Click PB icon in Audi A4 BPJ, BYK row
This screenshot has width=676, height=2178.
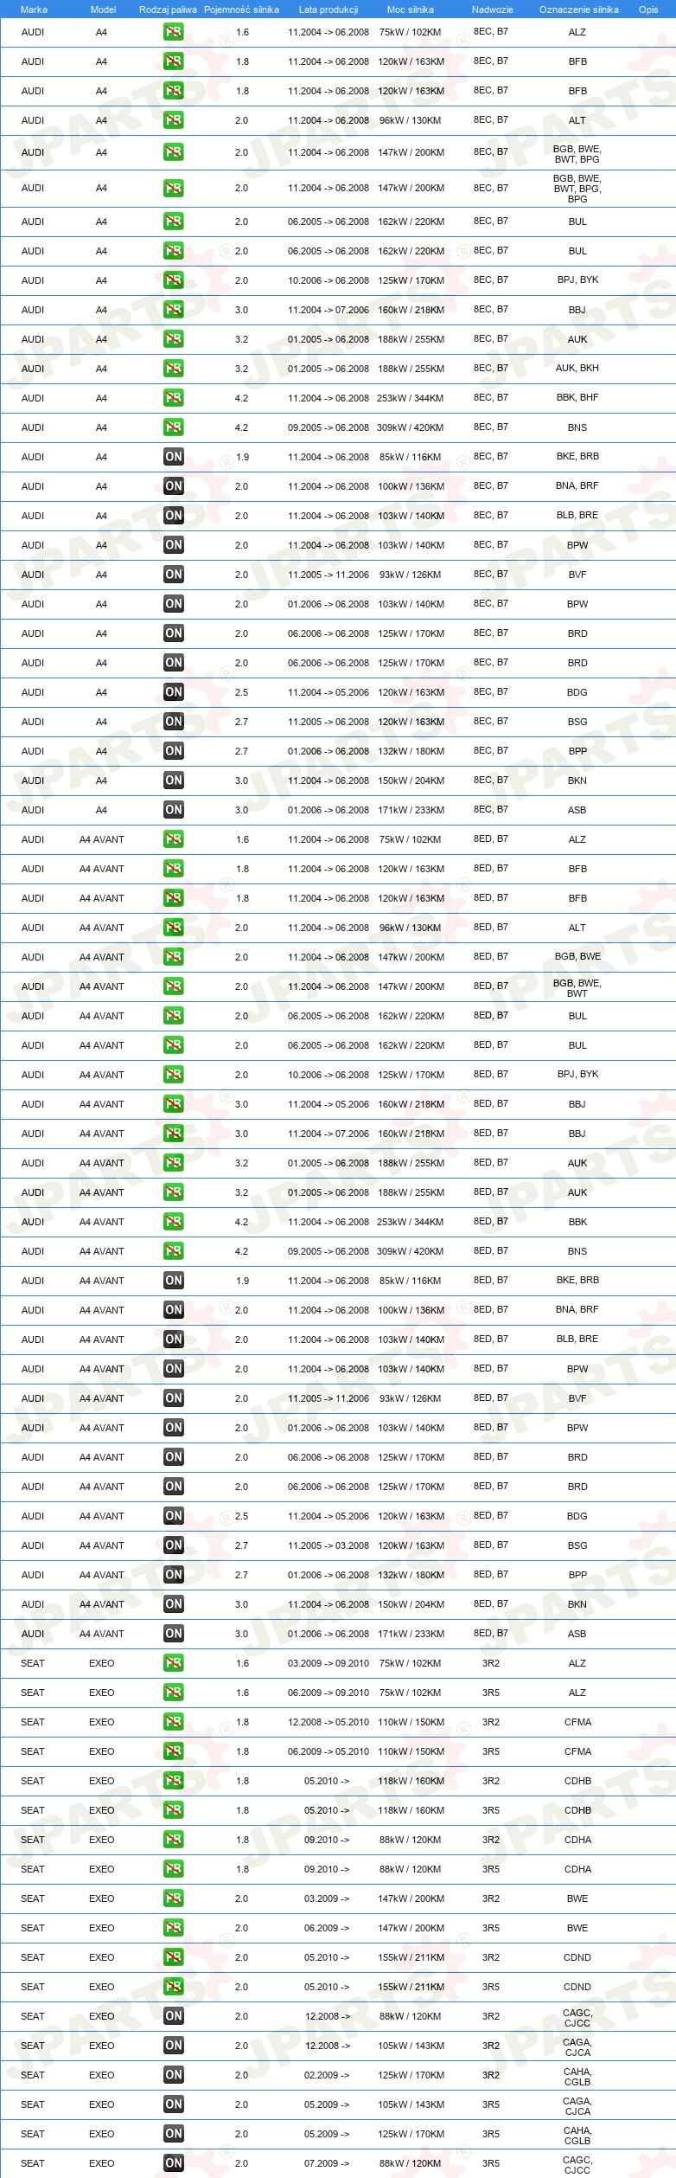pos(173,280)
